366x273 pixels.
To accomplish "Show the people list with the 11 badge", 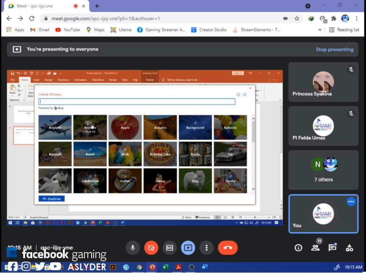I will 315,248.
